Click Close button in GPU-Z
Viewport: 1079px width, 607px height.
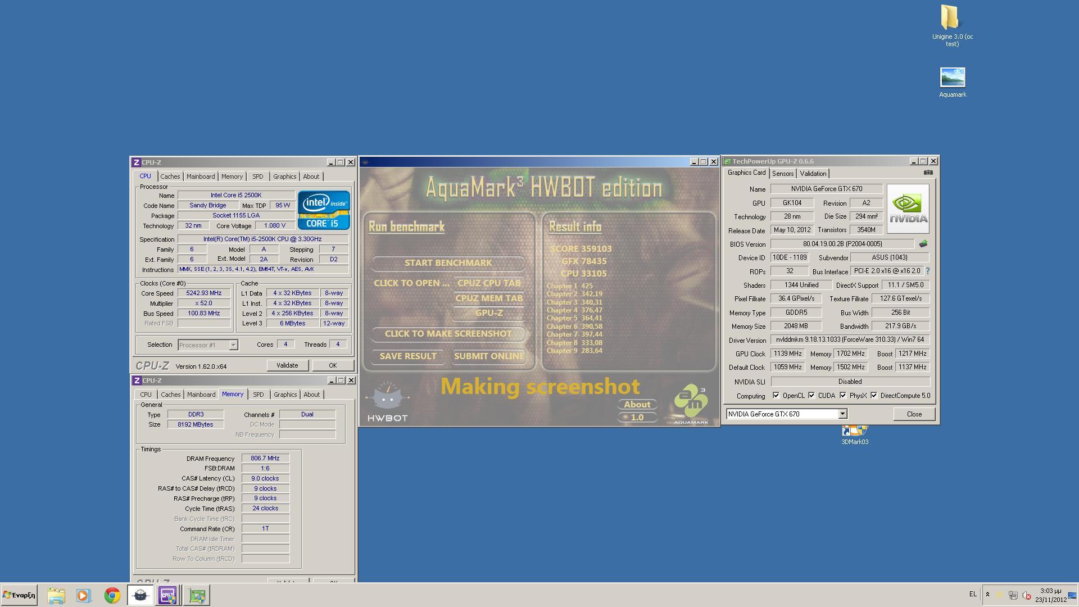pos(914,414)
